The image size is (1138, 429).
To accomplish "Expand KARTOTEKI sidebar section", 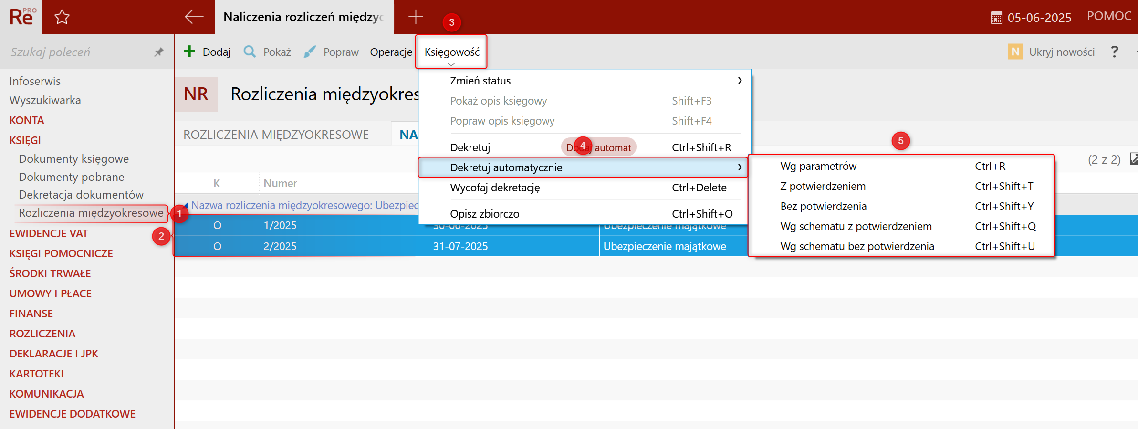I will point(36,374).
